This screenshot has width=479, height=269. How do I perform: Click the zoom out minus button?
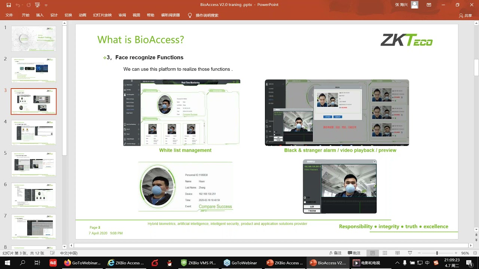click(x=419, y=253)
